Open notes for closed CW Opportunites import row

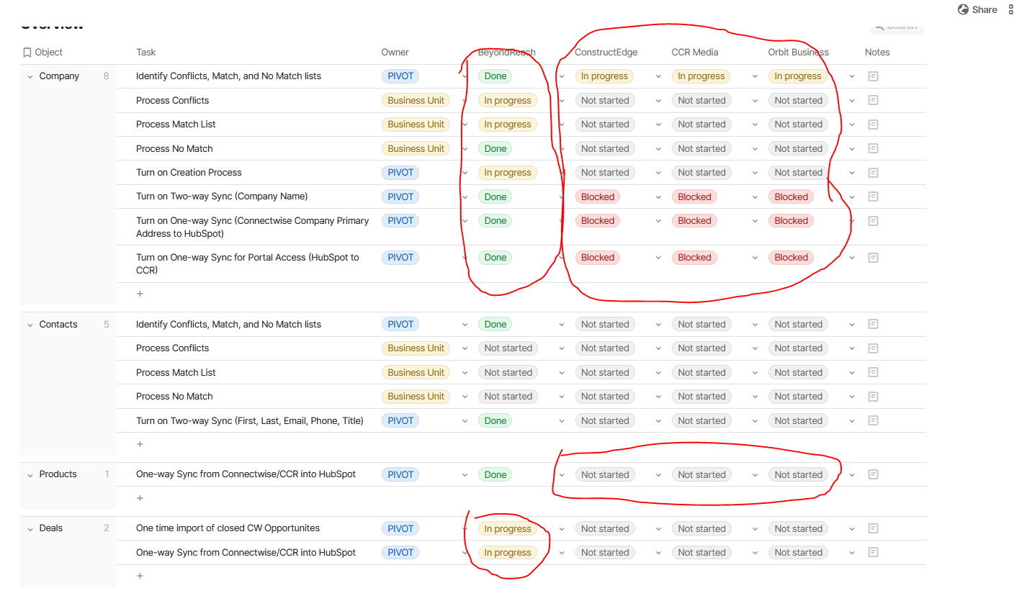(x=873, y=529)
